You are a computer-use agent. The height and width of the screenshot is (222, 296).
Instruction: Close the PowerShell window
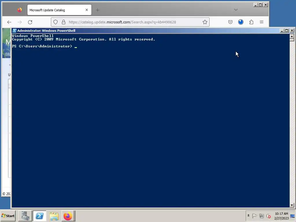[x=292, y=31]
